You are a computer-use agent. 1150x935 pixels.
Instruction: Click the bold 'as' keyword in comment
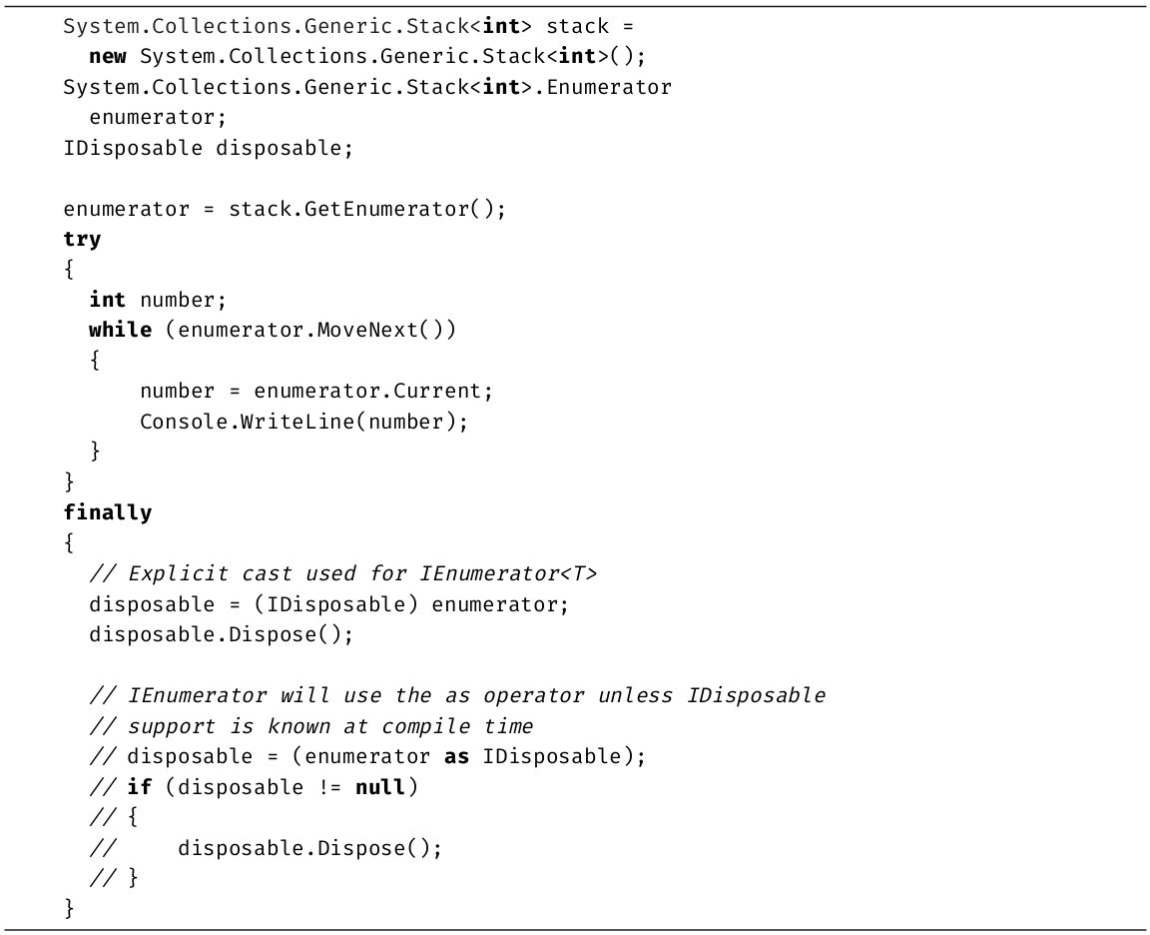click(x=456, y=756)
